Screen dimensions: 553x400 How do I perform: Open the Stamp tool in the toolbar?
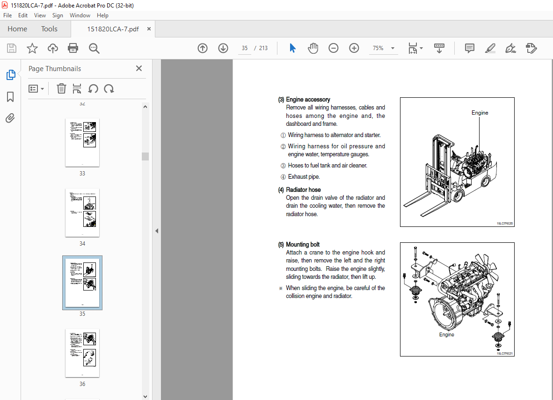pos(531,48)
